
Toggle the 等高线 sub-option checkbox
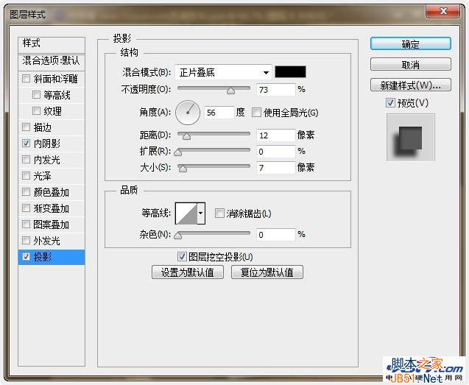(36, 95)
